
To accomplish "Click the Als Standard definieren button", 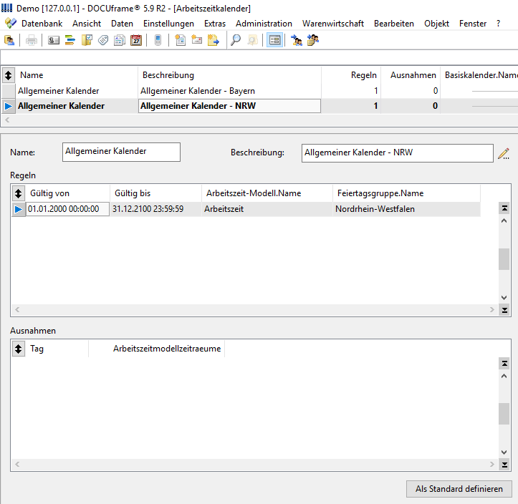I will (459, 489).
